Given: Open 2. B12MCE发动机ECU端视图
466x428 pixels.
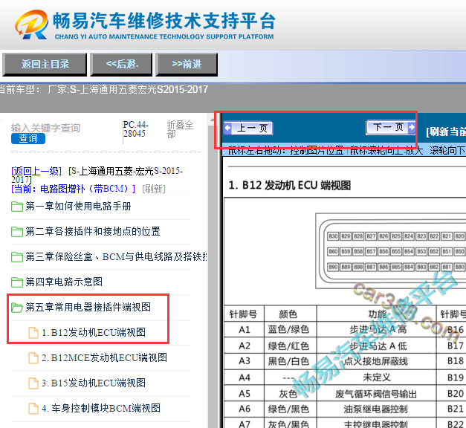Looking at the screenshot, I should pos(104,357).
